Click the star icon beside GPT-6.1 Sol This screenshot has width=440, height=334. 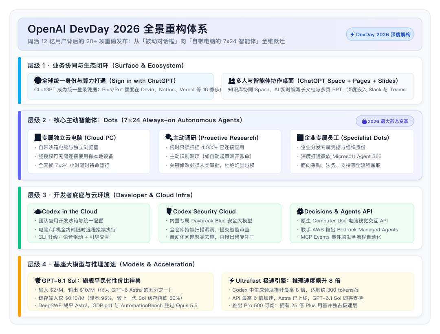pos(38,280)
